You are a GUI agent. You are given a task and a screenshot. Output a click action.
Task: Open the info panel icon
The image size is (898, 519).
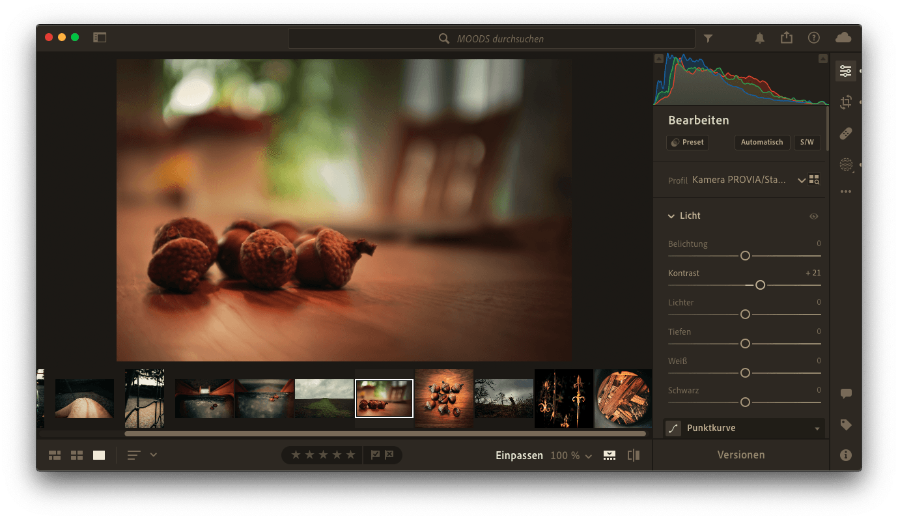click(845, 455)
